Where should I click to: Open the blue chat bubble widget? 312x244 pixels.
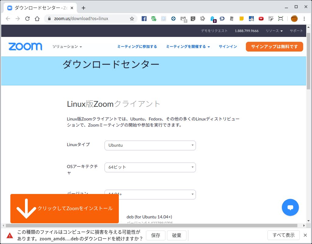(290, 207)
